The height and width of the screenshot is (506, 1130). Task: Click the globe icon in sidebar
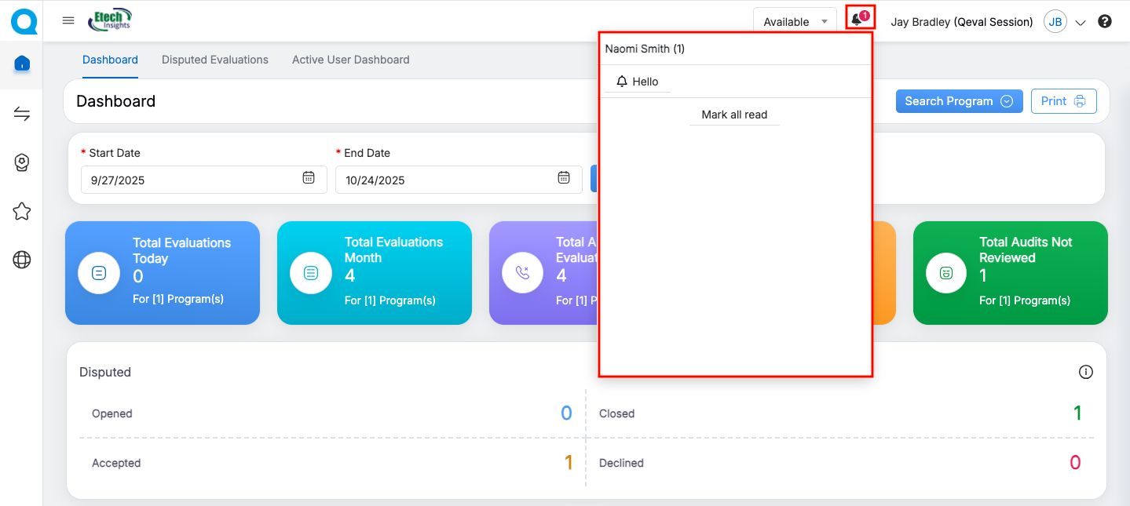[x=22, y=260]
